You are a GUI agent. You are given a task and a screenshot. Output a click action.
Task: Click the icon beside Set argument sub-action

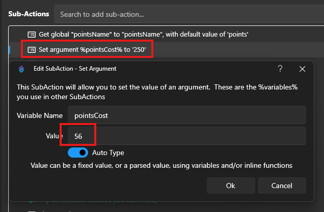(31, 49)
